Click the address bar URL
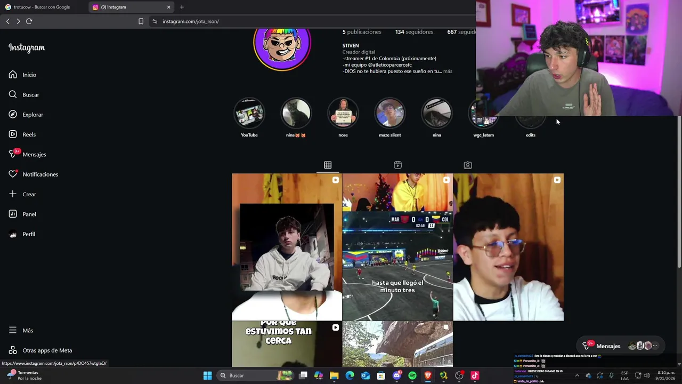The height and width of the screenshot is (384, 682). click(191, 21)
